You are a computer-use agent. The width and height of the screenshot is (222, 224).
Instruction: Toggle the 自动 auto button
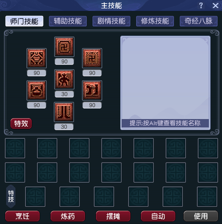[158, 216]
